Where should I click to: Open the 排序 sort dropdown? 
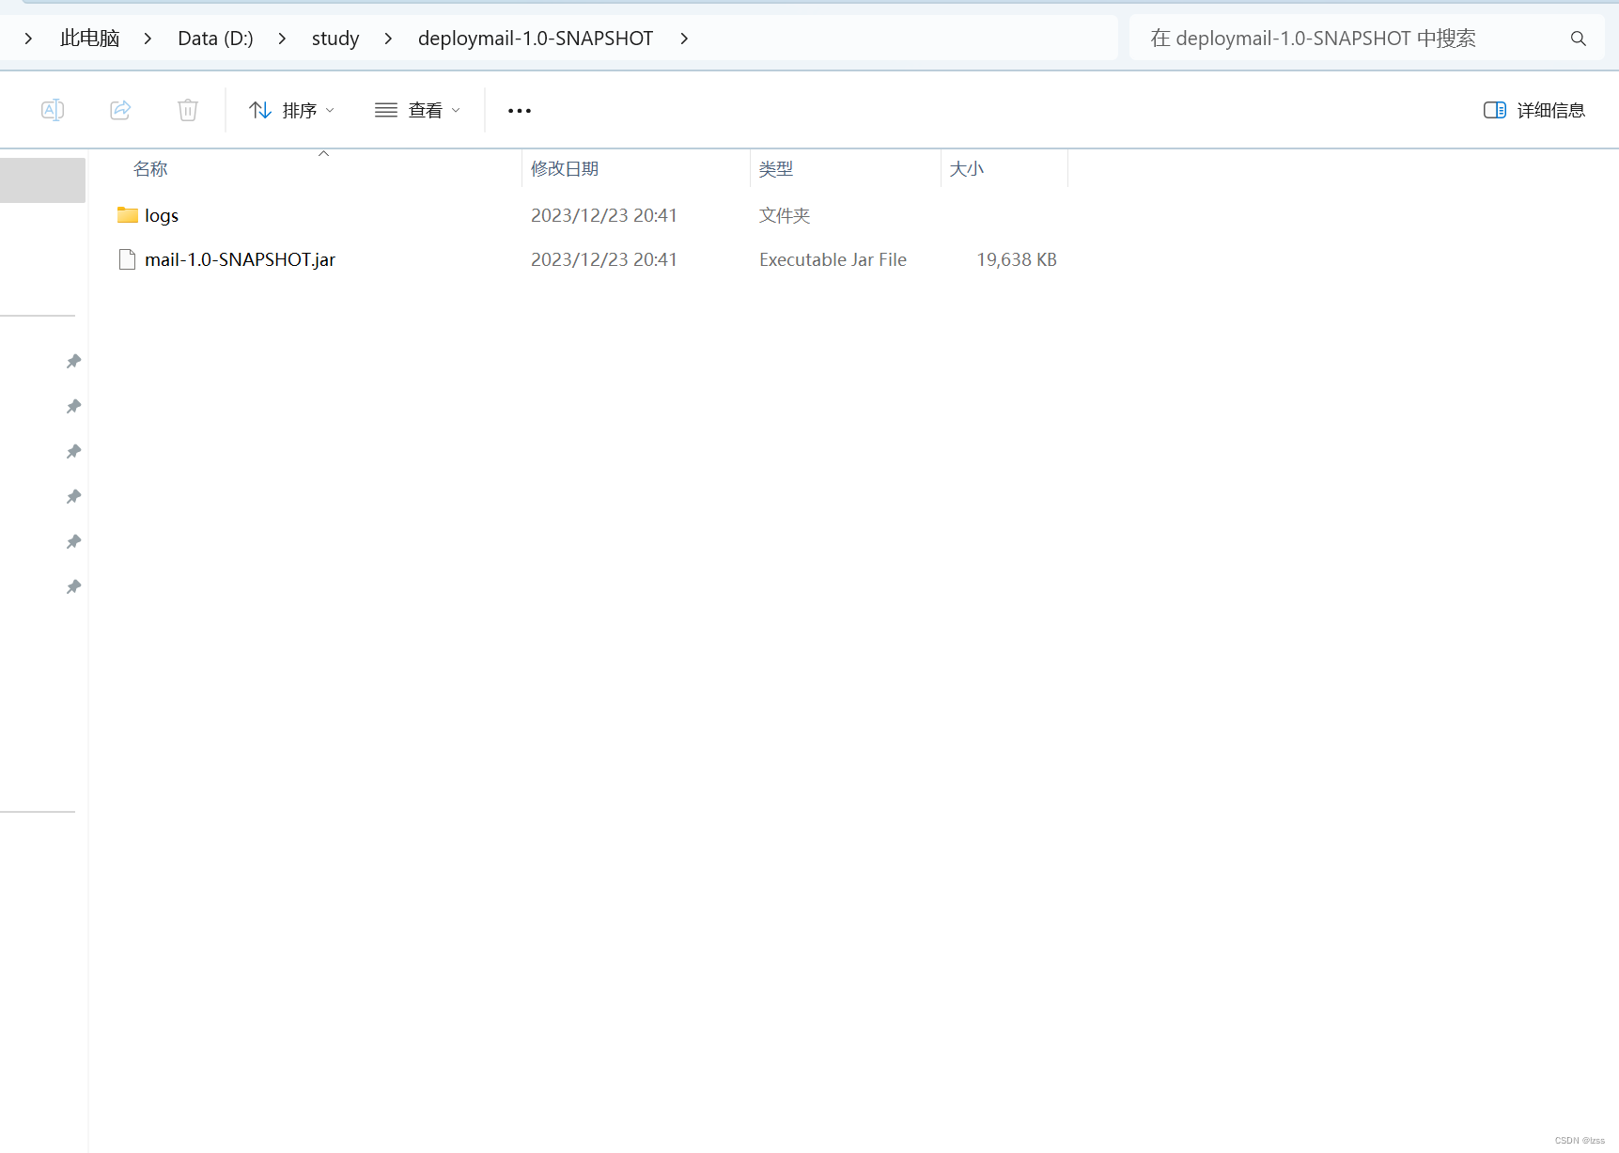pos(291,110)
